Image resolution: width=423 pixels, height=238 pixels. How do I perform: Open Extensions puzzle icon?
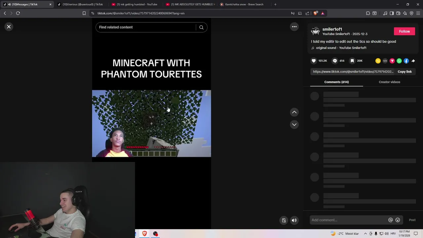point(368,13)
